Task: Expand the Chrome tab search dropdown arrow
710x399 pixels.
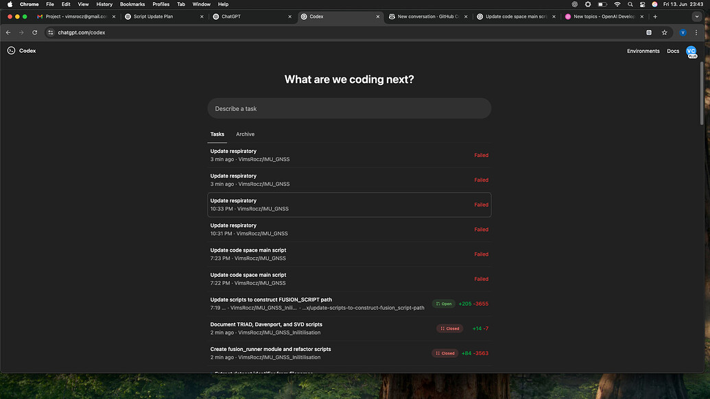Action: [x=697, y=16]
